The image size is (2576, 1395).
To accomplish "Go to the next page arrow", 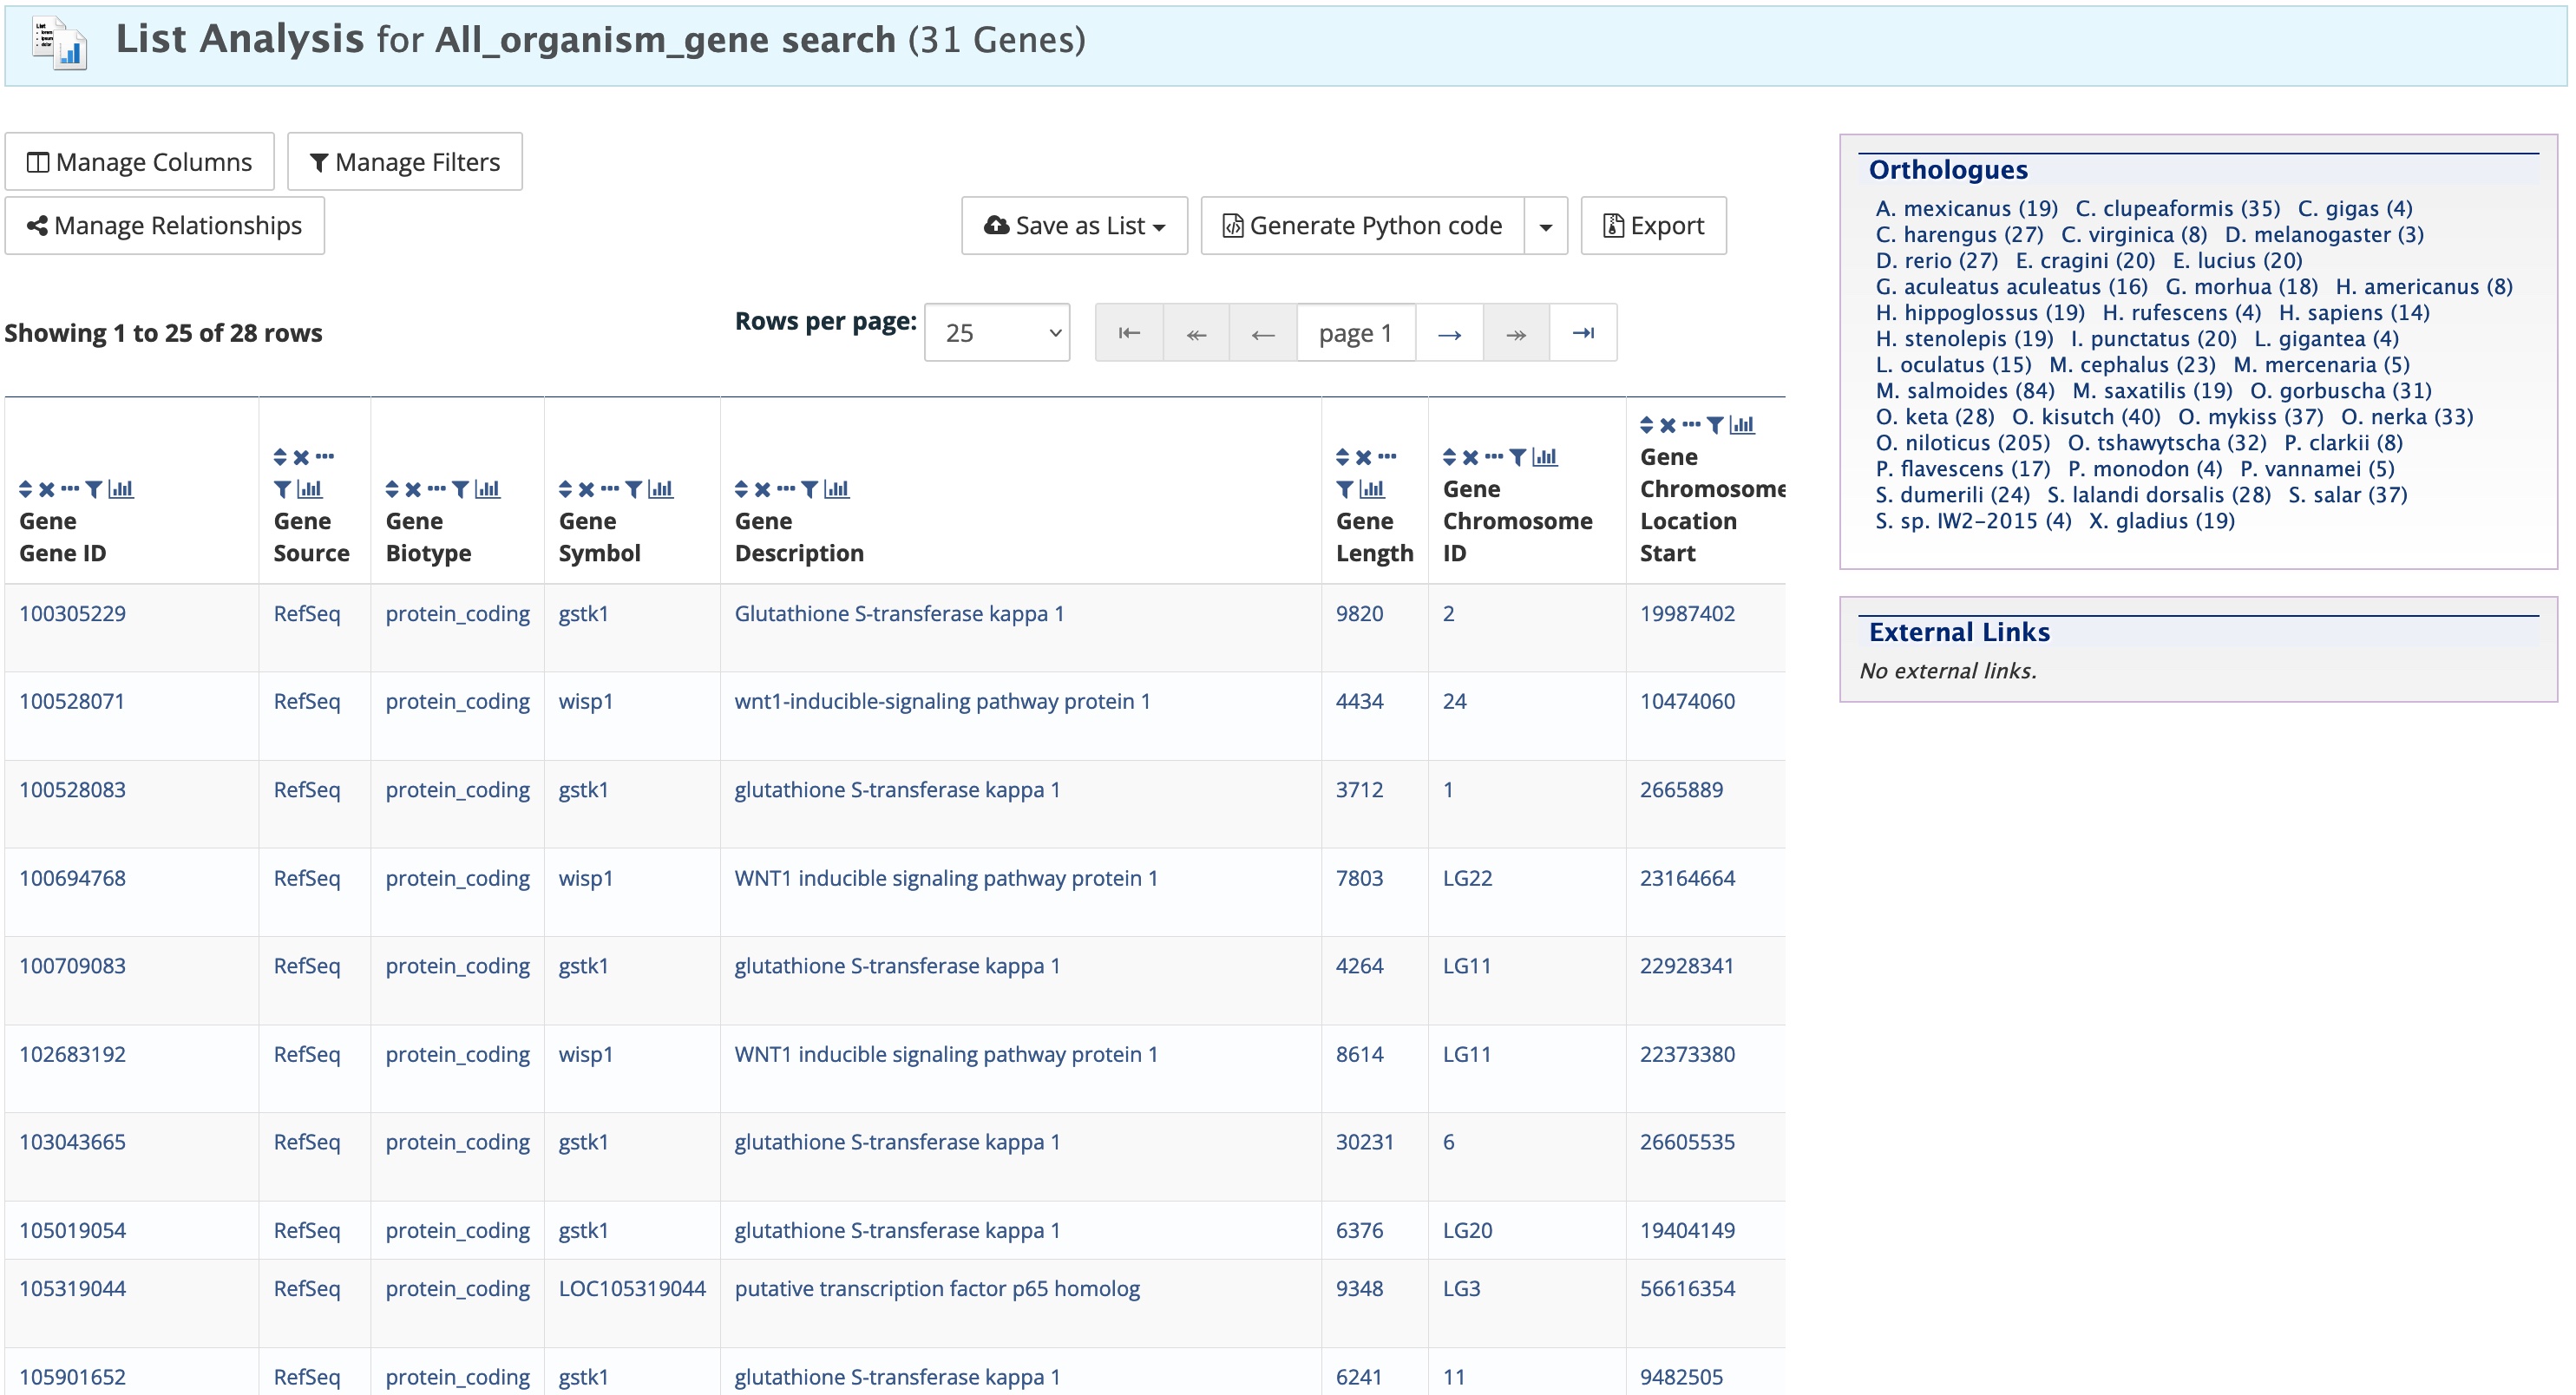I will [1450, 333].
